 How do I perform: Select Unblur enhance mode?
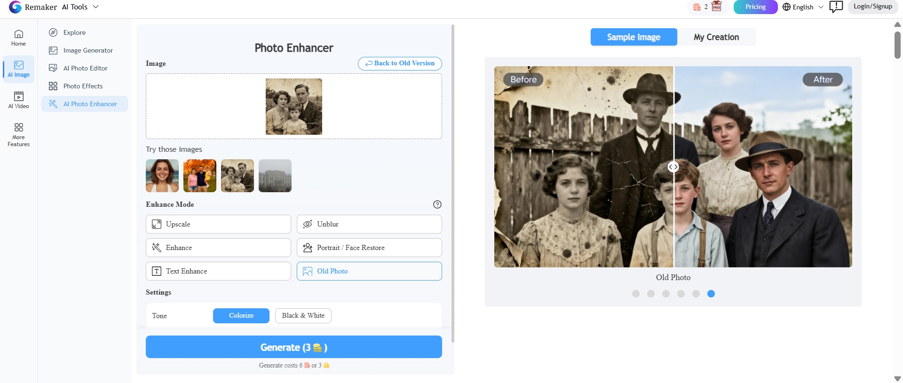coord(369,224)
